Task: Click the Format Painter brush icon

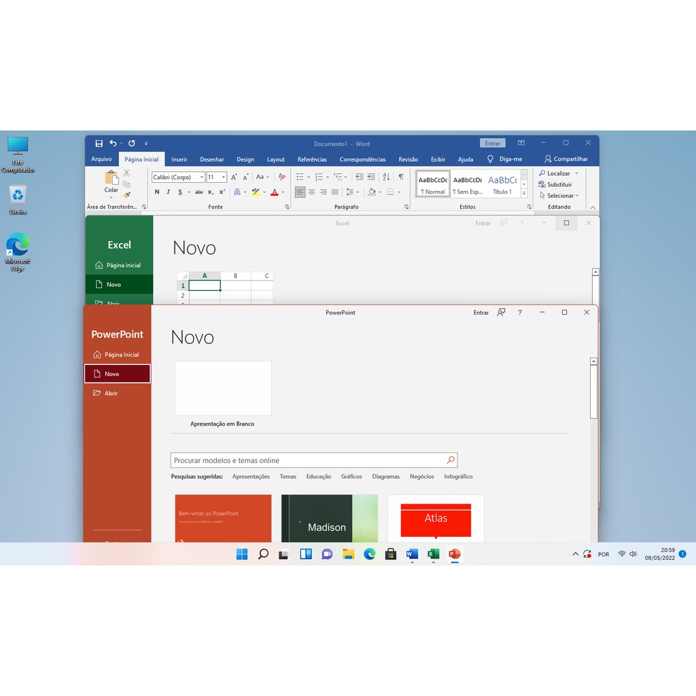Action: (x=127, y=195)
